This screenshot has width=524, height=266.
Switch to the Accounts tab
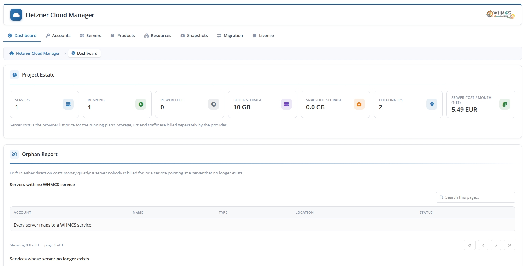(x=58, y=36)
